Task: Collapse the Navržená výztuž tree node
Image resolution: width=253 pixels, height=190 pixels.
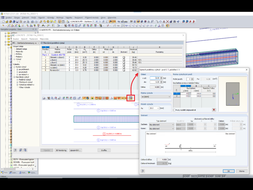Action: [14, 77]
